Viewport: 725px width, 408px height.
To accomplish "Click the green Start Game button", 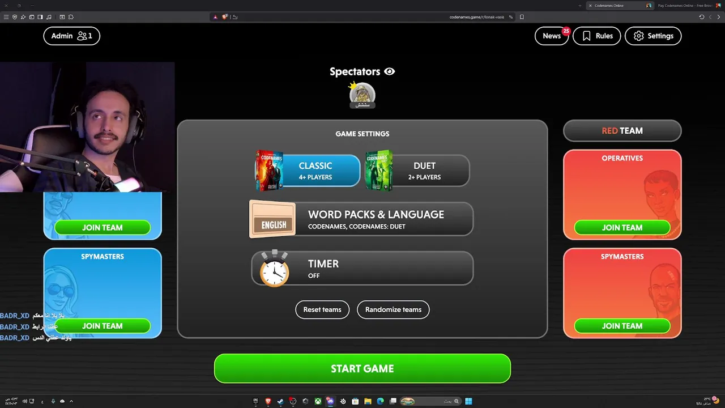I will 362,368.
